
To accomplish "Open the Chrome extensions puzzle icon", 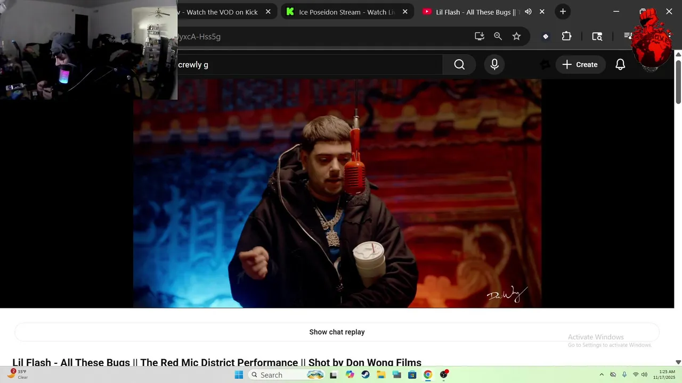I will 566,36.
